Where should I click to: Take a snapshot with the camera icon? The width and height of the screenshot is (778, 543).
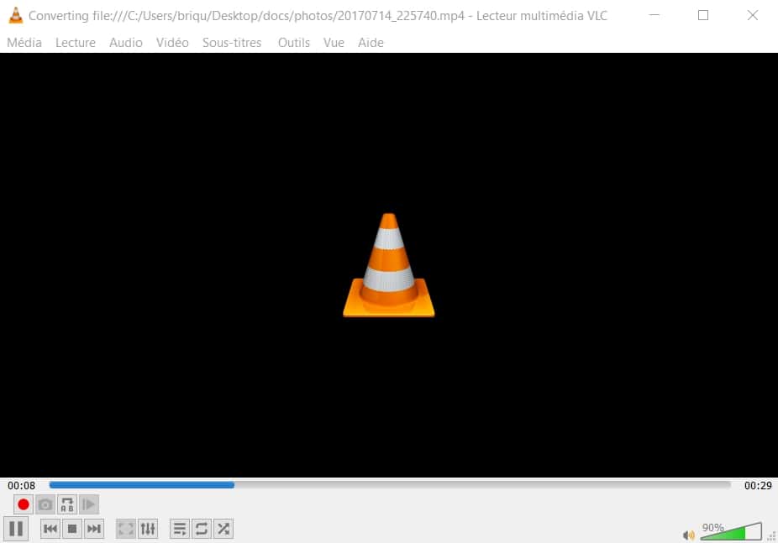pyautogui.click(x=45, y=504)
